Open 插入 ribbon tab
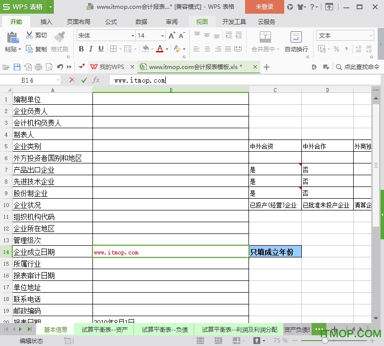This screenshot has height=346, width=384. click(46, 22)
